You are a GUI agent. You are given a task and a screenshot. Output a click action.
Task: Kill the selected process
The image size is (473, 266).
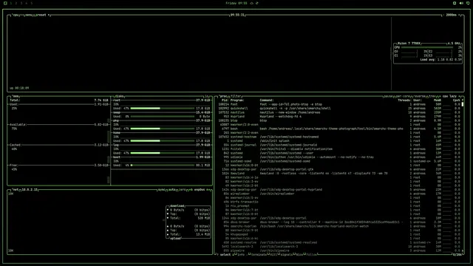click(x=273, y=254)
